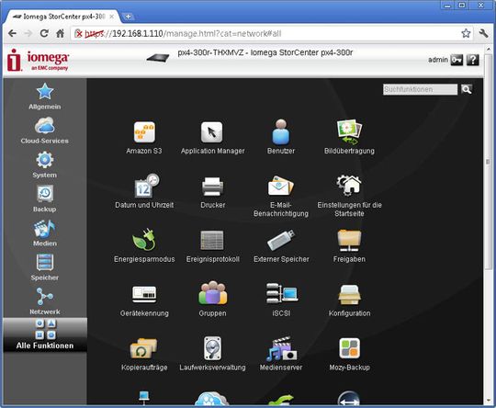496x408 pixels.
Task: Open iSCSI configuration
Action: tap(281, 300)
